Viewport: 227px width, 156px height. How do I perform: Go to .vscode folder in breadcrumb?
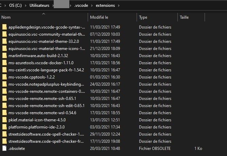(81, 6)
